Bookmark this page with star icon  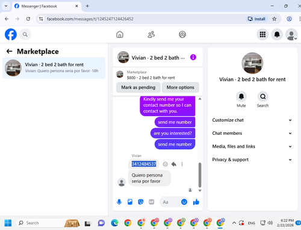[x=275, y=19]
